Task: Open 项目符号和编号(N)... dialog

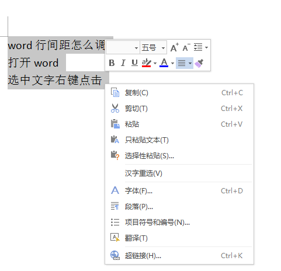Action: coord(179,222)
